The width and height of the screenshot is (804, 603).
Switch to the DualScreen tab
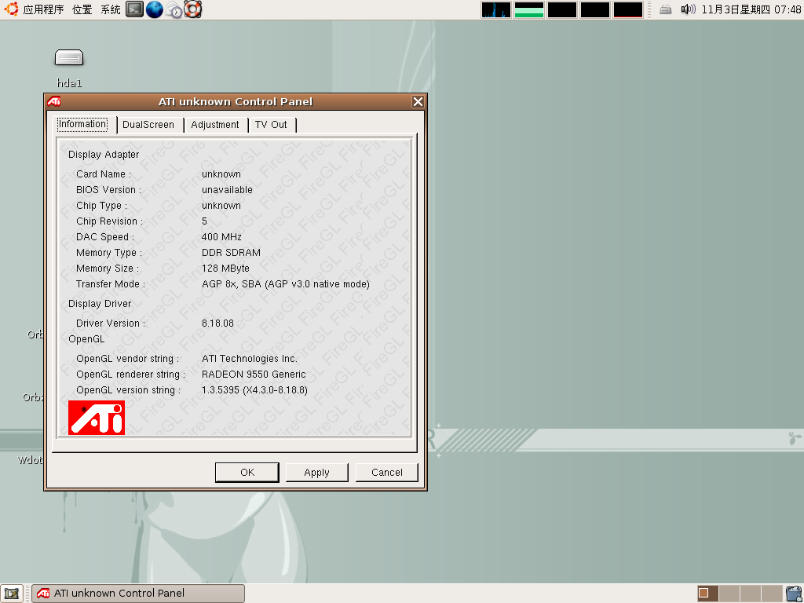point(148,125)
